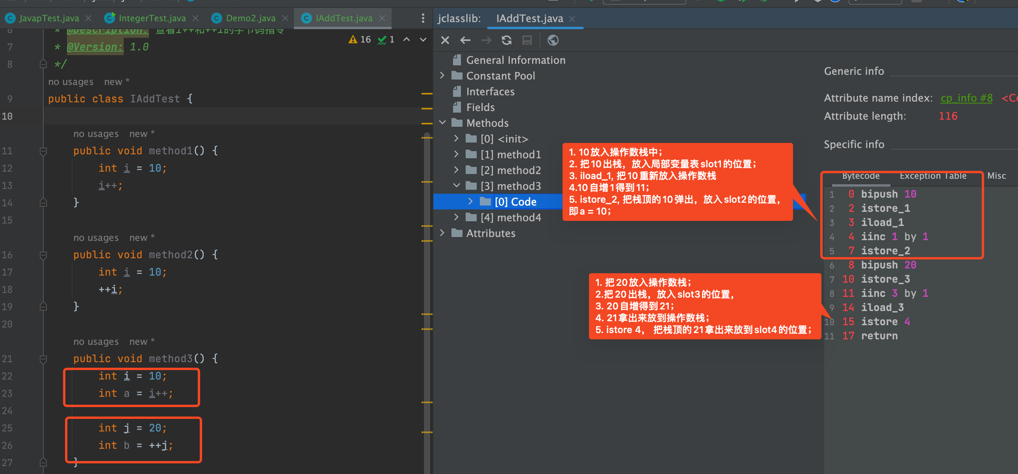The image size is (1018, 474).
Task: Collapse method1 using the gutter fold icon
Action: [x=43, y=151]
